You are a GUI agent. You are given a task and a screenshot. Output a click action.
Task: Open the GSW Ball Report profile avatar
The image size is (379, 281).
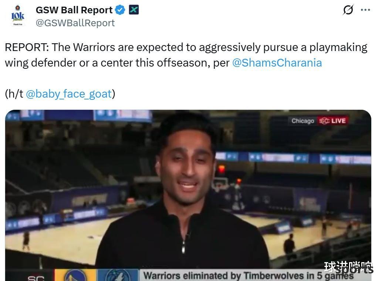[x=18, y=16]
